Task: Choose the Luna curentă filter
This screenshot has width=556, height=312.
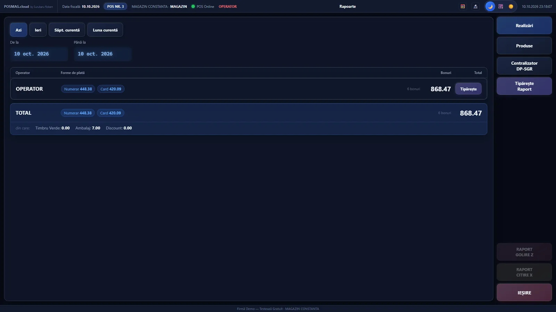Action: (105, 30)
